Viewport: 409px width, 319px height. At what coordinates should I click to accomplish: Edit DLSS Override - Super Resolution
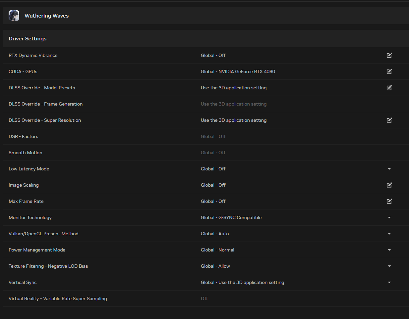point(389,120)
